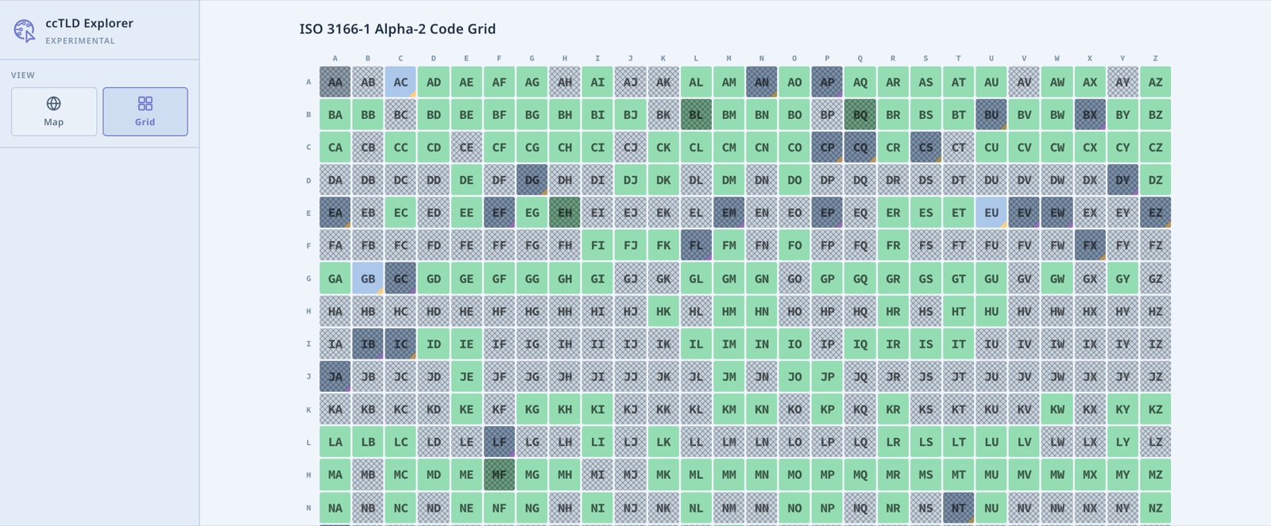This screenshot has width=1271, height=526.
Task: Select the MX code cell
Action: pyautogui.click(x=1090, y=474)
